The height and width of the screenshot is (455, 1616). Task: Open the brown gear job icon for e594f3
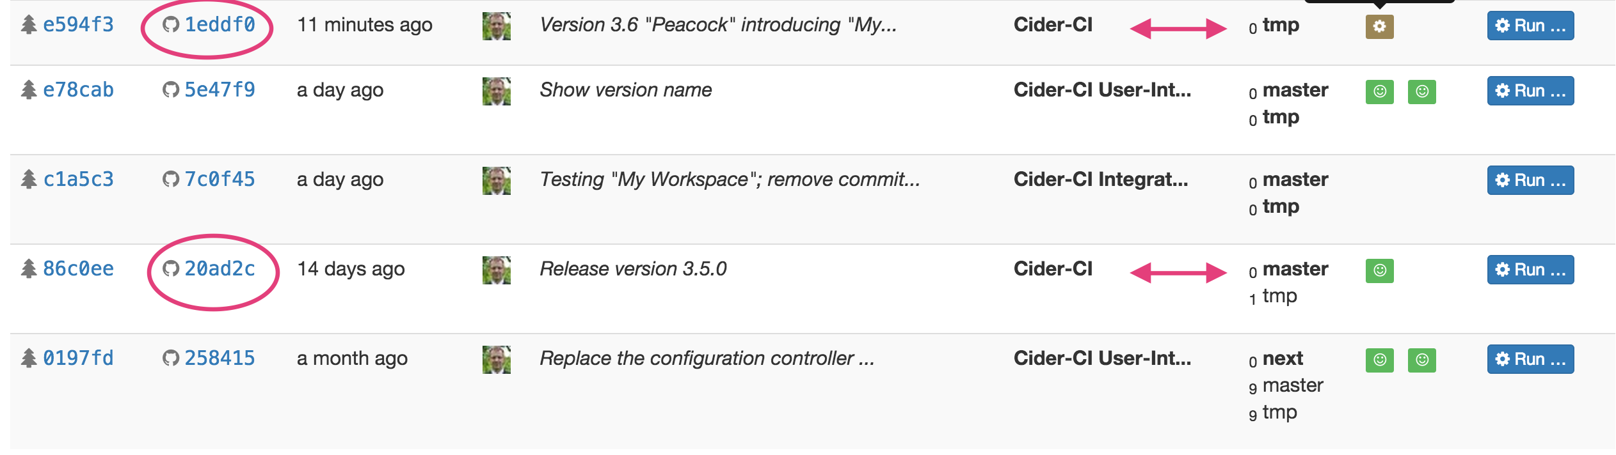coord(1379,26)
